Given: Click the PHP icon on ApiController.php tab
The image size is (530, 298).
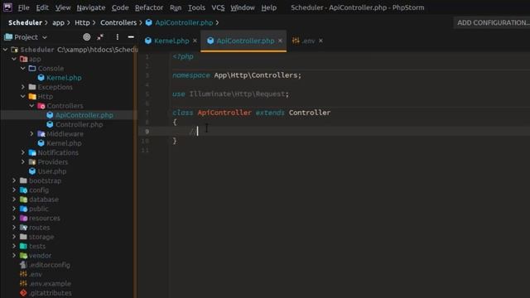Looking at the screenshot, I should coord(210,41).
